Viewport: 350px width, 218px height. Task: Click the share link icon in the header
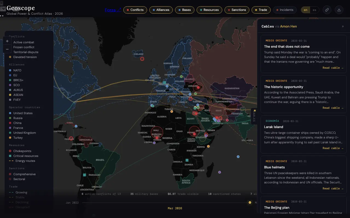pyautogui.click(x=327, y=10)
